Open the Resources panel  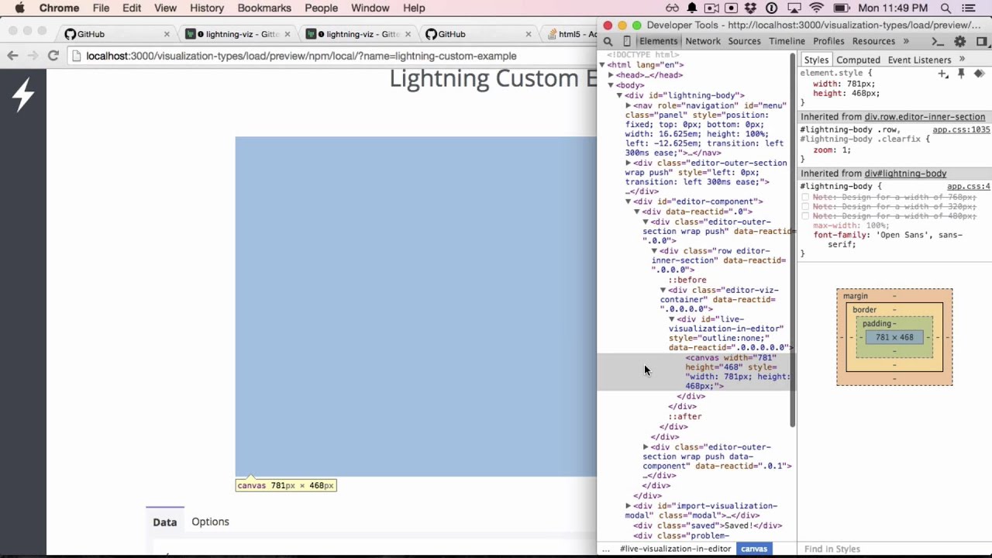[873, 41]
